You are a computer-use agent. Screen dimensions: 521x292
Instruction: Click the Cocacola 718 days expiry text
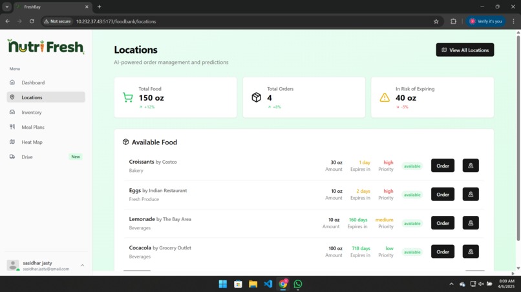coord(361,248)
